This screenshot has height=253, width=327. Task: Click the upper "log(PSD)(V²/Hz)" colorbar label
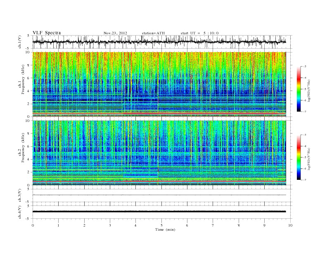pyautogui.click(x=309, y=91)
